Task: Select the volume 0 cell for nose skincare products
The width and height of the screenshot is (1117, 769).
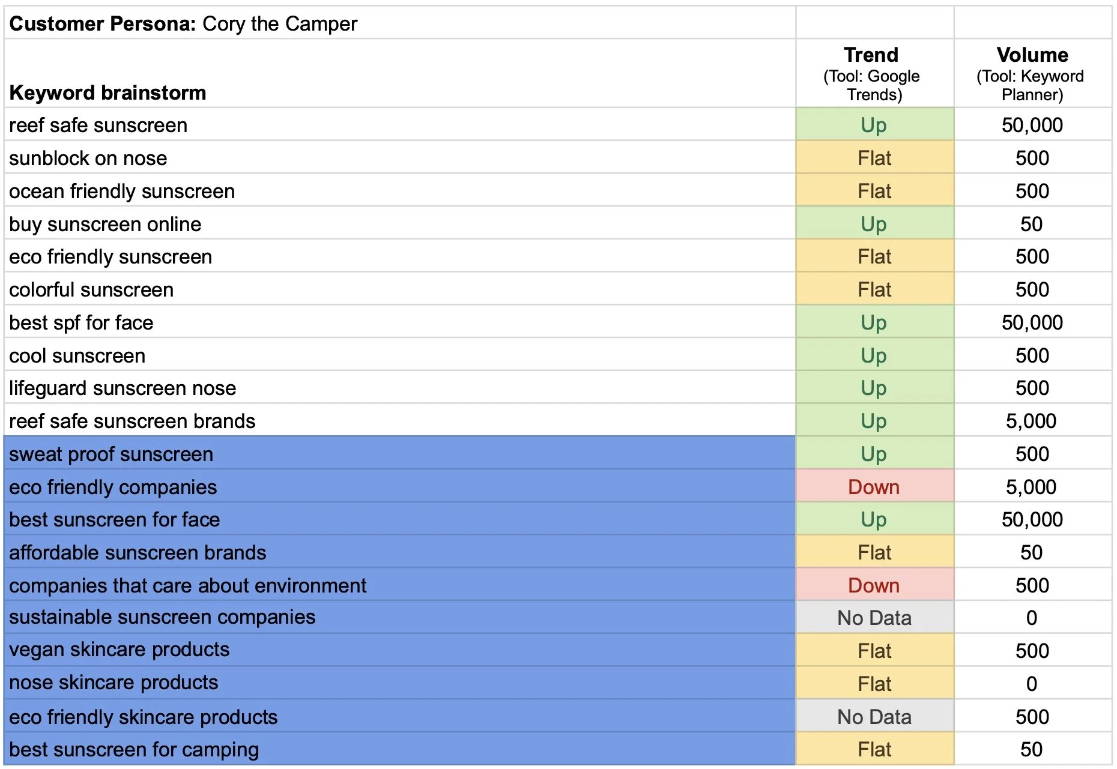Action: coord(1033,683)
